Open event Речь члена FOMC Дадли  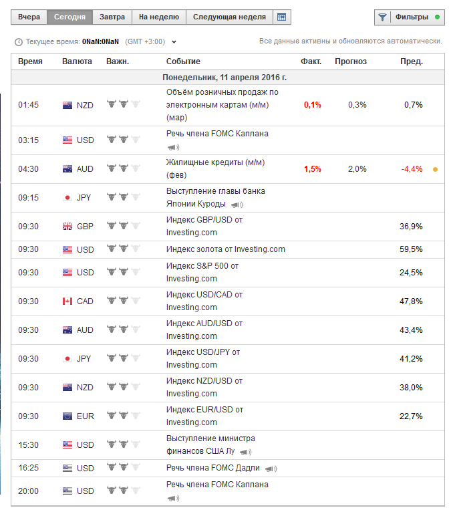213,468
